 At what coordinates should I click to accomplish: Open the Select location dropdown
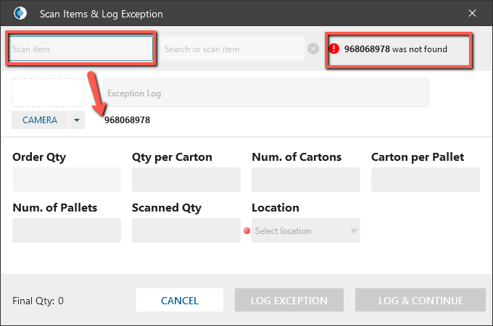click(306, 231)
